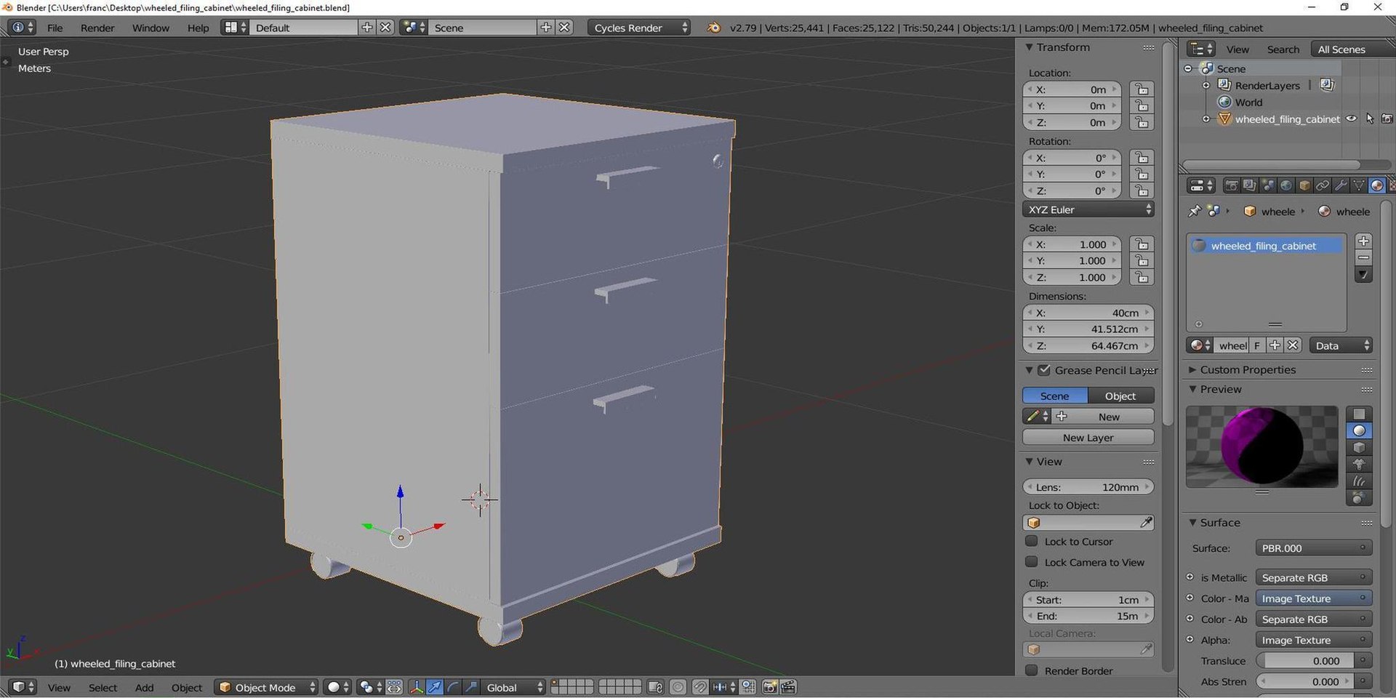The height and width of the screenshot is (698, 1396).
Task: Set material preview to Monkey shape
Action: pos(1359,465)
